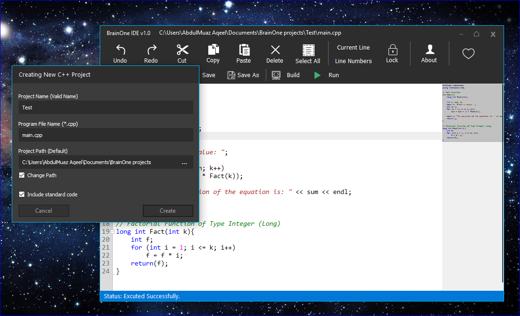Click the Create button
Image resolution: width=520 pixels, height=316 pixels.
click(x=168, y=211)
